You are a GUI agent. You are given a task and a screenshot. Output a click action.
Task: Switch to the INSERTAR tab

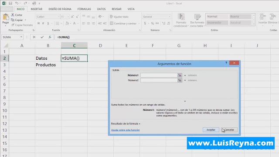[x=37, y=9]
